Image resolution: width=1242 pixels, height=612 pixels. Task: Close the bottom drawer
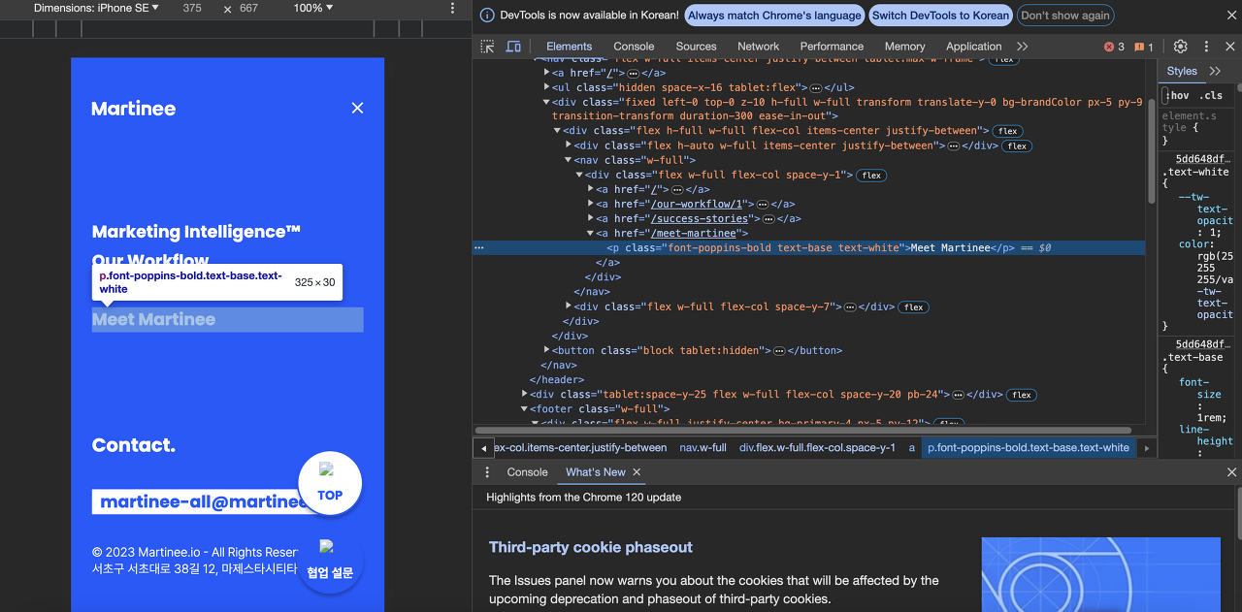[x=1231, y=472]
